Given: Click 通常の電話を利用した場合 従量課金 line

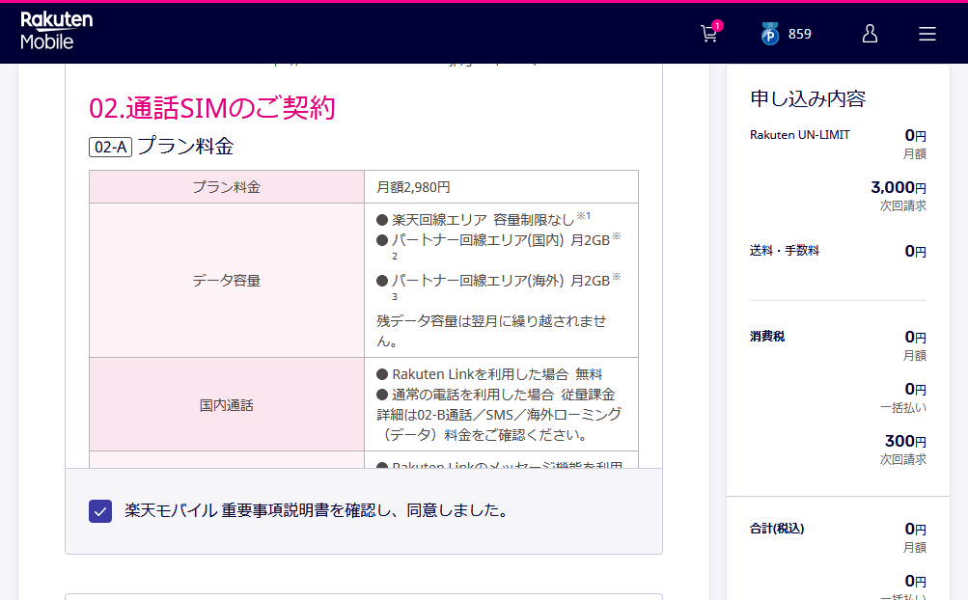Looking at the screenshot, I should pyautogui.click(x=496, y=395).
